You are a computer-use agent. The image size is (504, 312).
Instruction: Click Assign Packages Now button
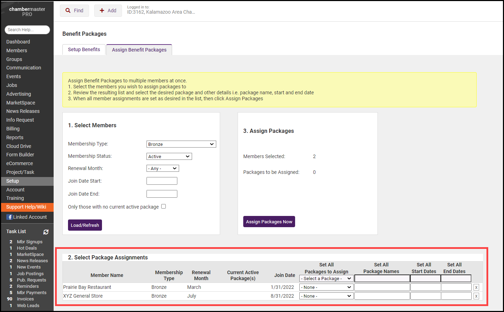(269, 222)
